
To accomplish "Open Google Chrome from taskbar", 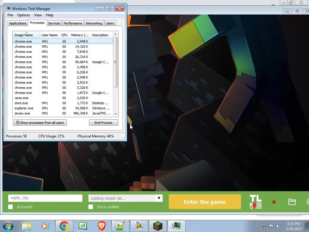I will click(x=64, y=226).
